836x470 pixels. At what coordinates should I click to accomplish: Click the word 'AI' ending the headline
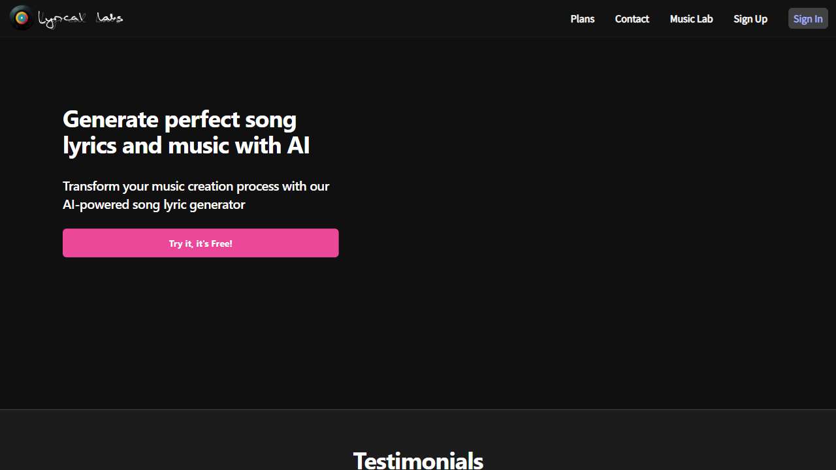(298, 145)
